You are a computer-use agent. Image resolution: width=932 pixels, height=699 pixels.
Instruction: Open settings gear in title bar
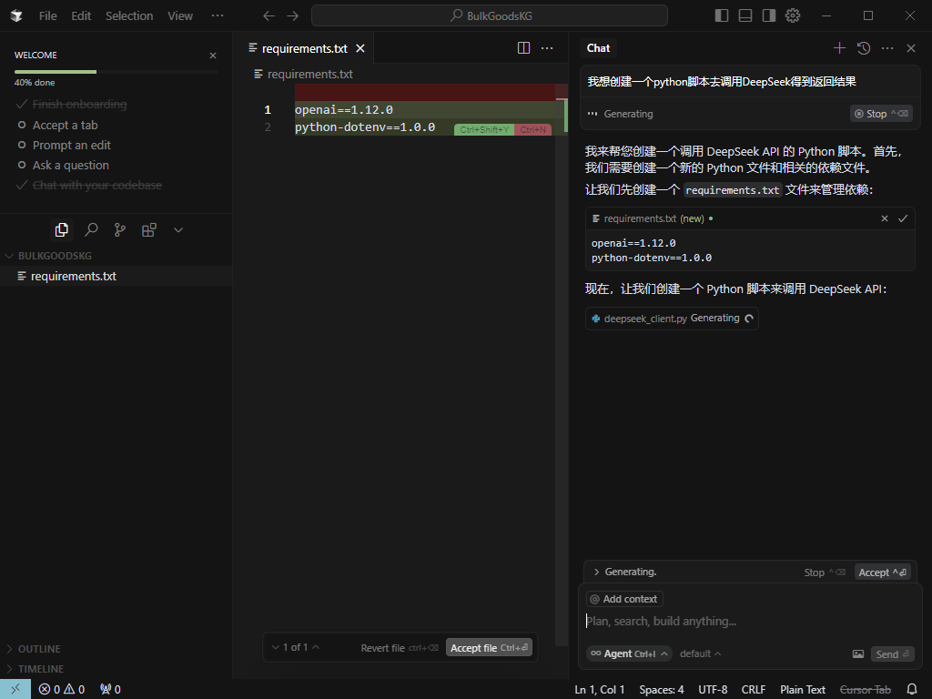tap(793, 15)
